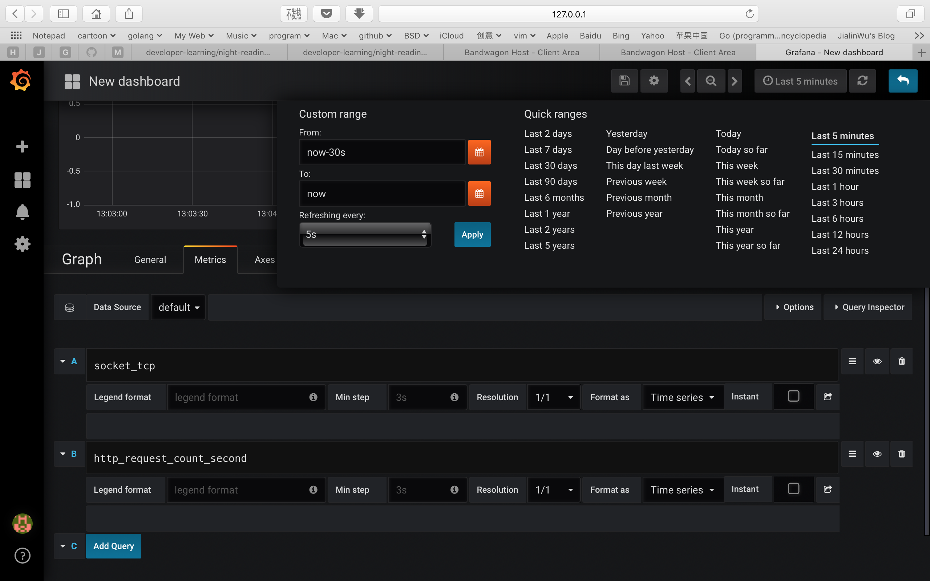Viewport: 930px width, 581px height.
Task: Apply the custom time range
Action: pyautogui.click(x=472, y=235)
